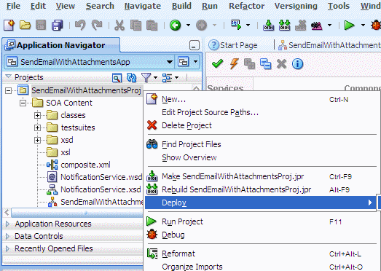Click the green checkmark validate icon
Screen dimensions: 381x271
tap(217, 64)
